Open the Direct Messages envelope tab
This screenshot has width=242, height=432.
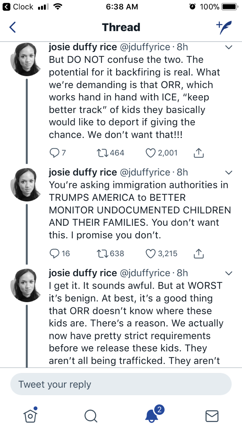(x=212, y=416)
